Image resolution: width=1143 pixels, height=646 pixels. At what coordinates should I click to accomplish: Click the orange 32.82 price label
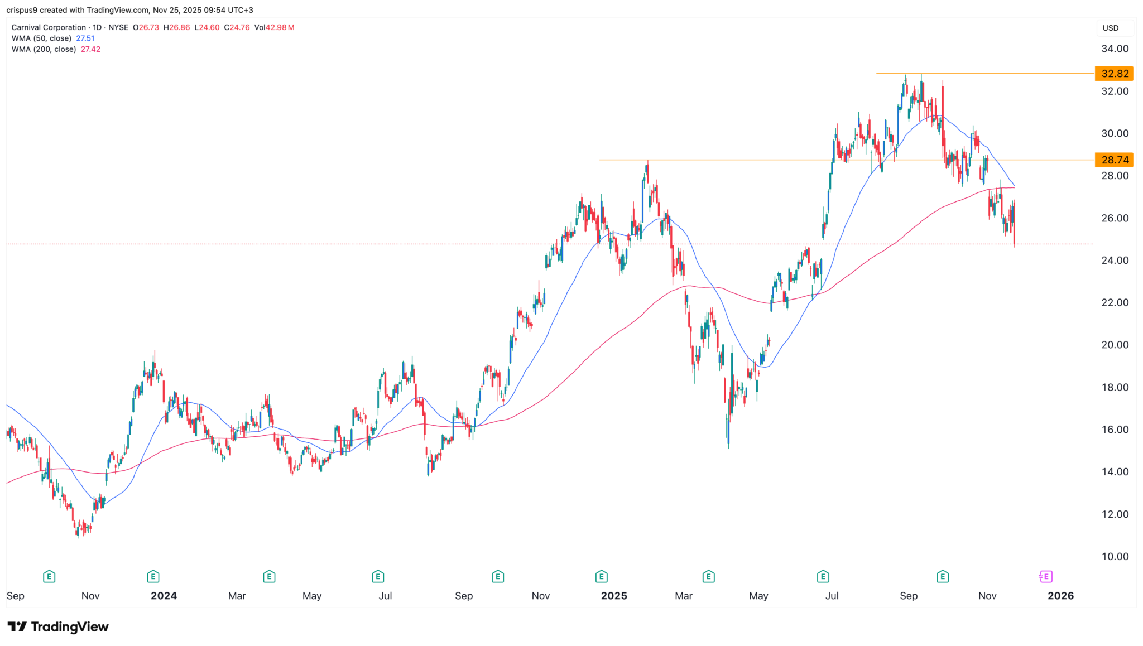tap(1114, 74)
